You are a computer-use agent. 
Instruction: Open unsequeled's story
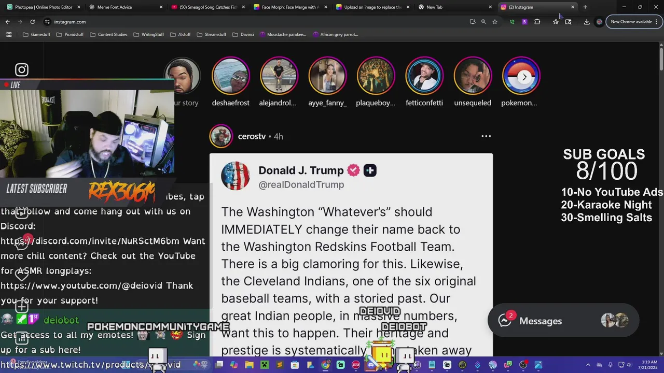pos(473,76)
